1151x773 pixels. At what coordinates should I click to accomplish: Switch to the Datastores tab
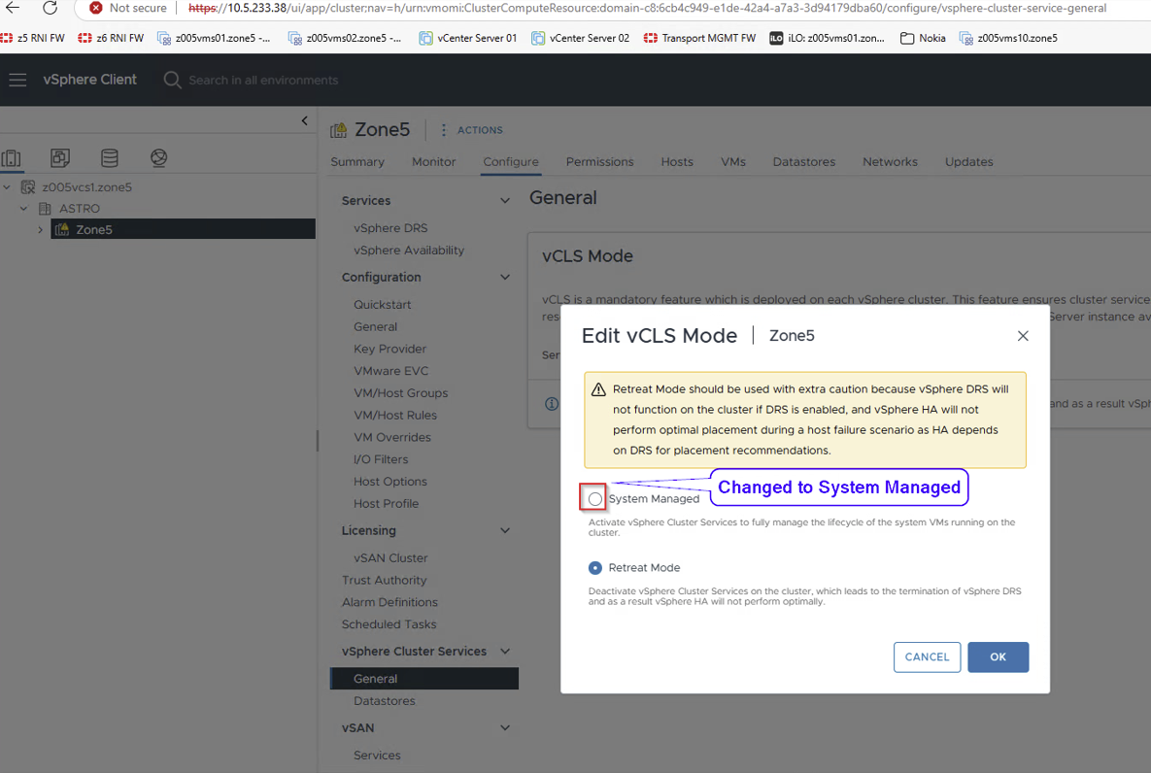click(x=804, y=161)
